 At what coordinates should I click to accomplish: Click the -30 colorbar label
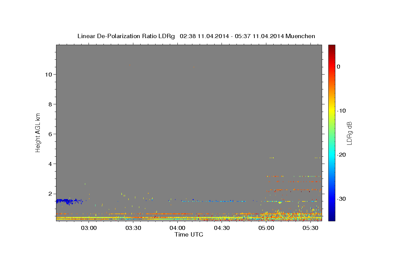pos(342,199)
